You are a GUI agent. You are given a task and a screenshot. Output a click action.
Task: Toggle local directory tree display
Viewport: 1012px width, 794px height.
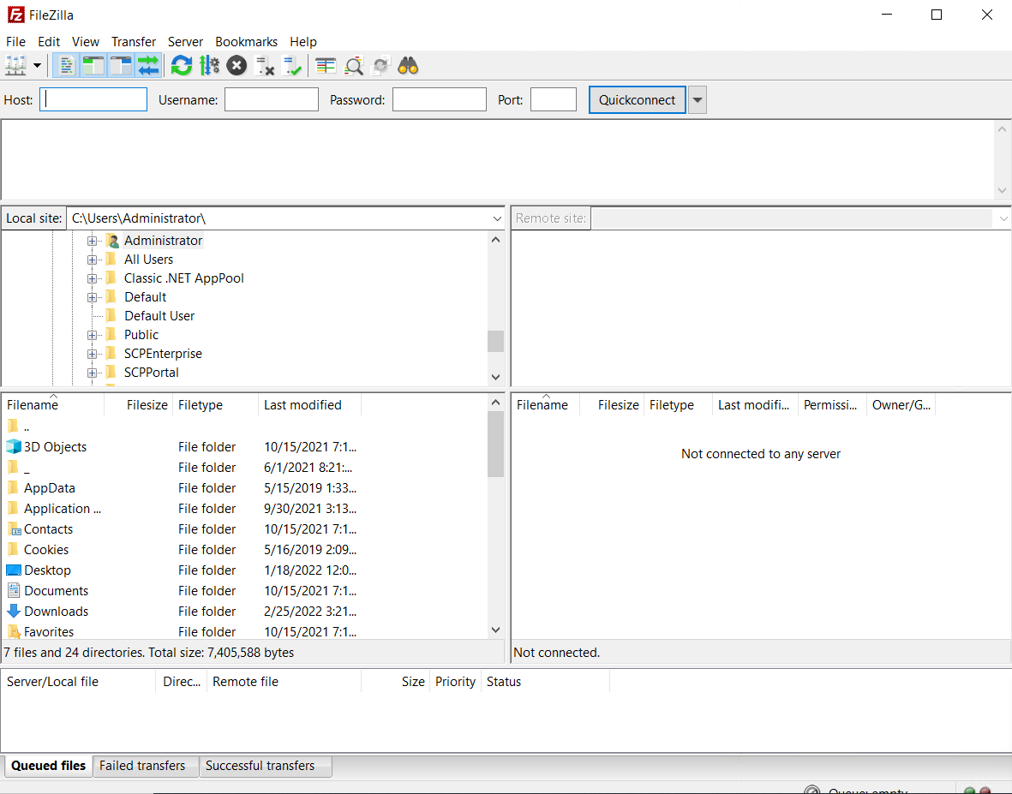point(93,66)
